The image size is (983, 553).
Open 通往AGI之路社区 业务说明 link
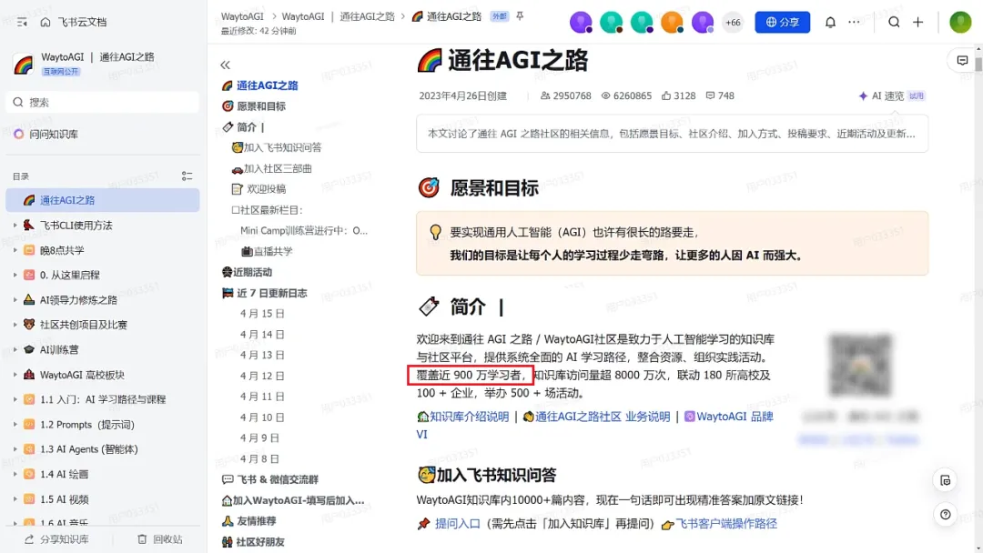(x=602, y=417)
